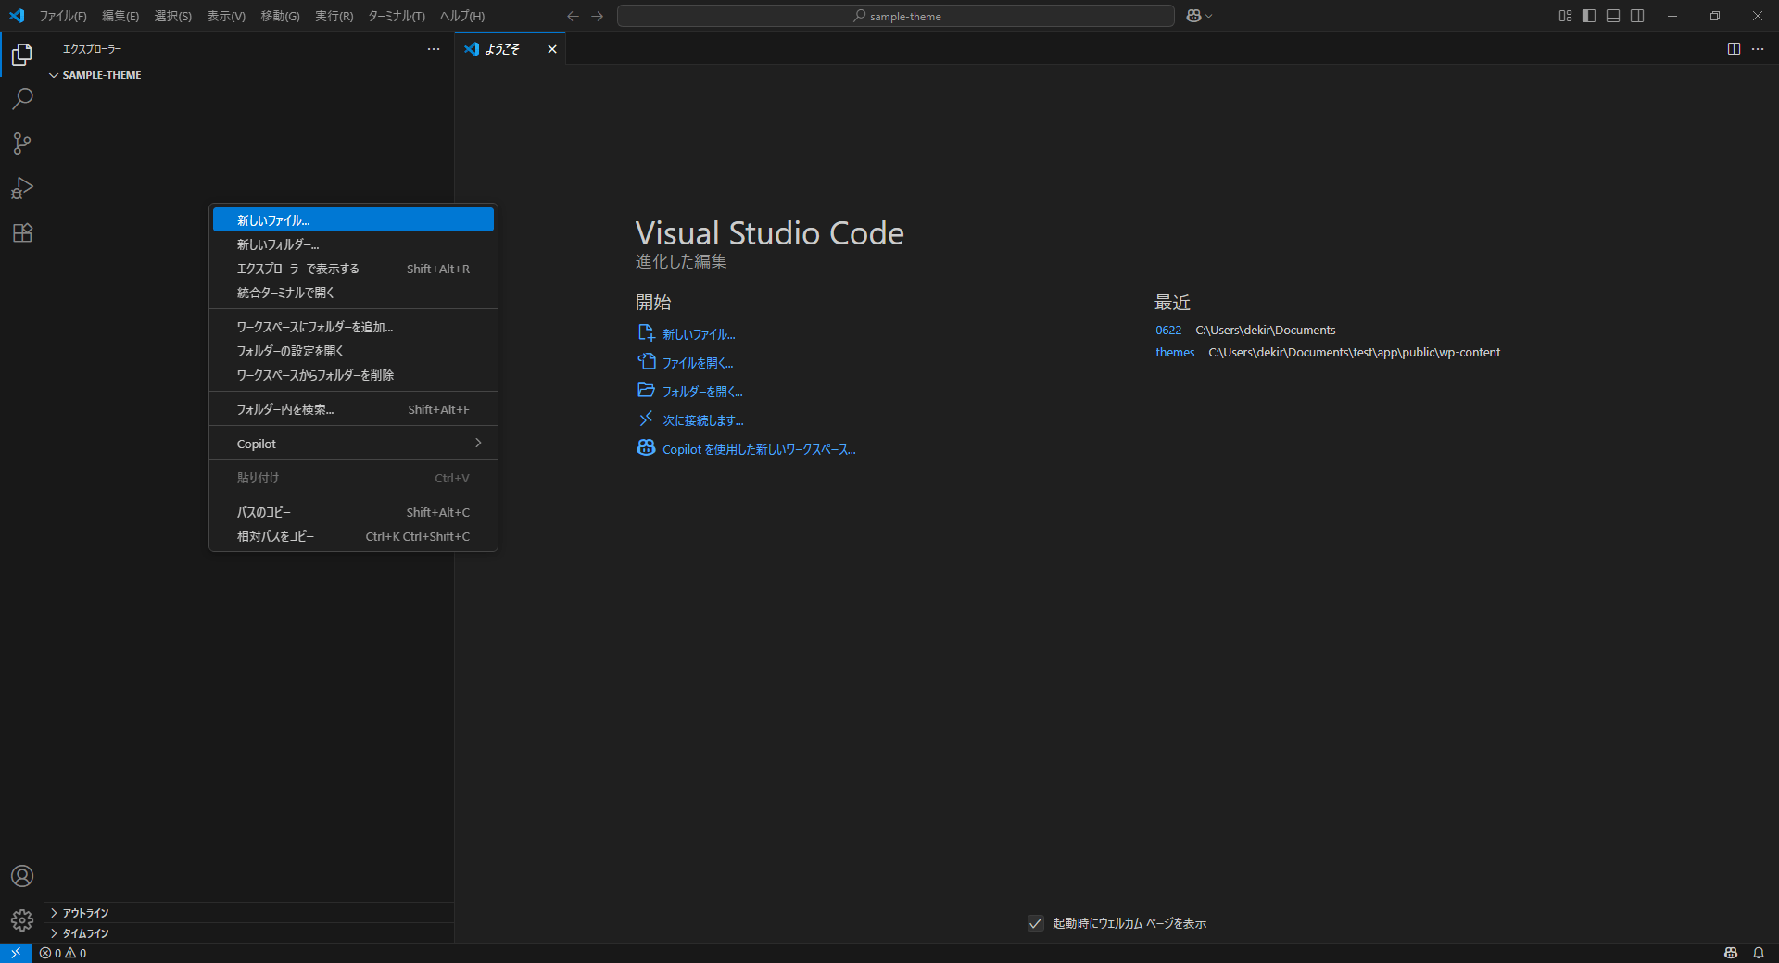1779x963 pixels.
Task: Expand the アウトライン section
Action: pyautogui.click(x=250, y=913)
